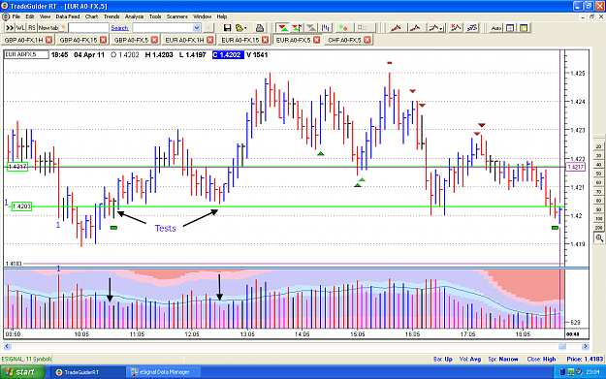Click the Search link

pos(119,28)
